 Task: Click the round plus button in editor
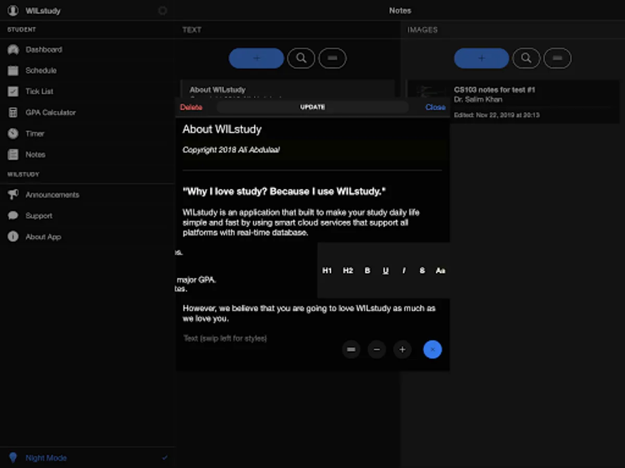pyautogui.click(x=402, y=349)
